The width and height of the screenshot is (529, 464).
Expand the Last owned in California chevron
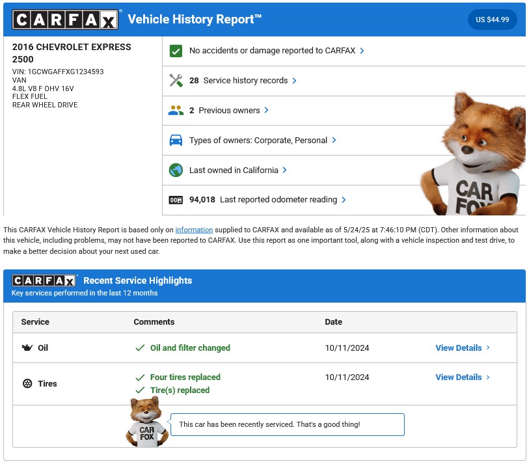point(285,170)
